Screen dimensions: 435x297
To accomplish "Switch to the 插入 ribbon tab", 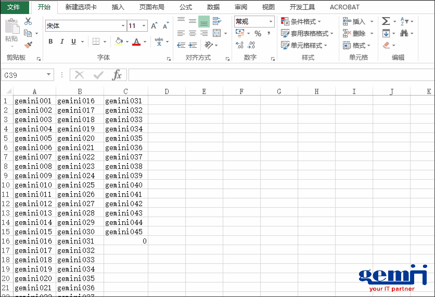I will (118, 7).
